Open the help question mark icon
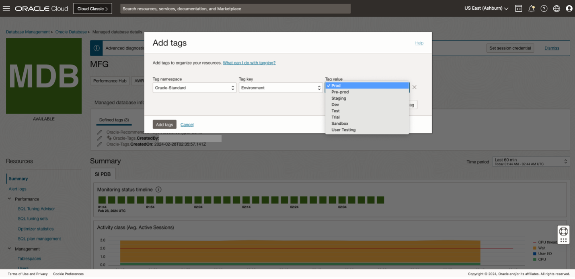575x279 pixels. click(544, 8)
